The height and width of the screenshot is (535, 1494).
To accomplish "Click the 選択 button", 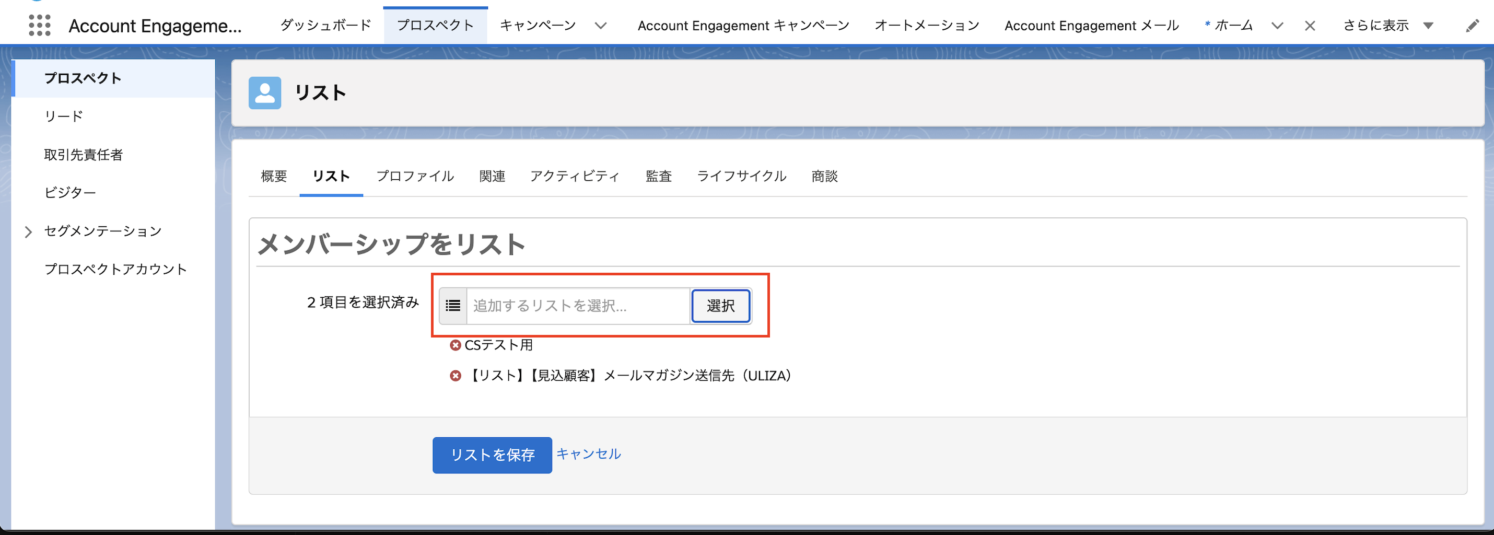I will [x=721, y=305].
